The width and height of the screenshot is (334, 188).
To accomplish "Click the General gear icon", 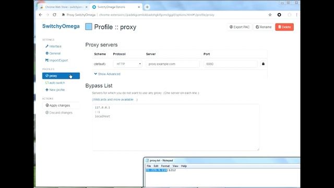I will click(x=47, y=53).
